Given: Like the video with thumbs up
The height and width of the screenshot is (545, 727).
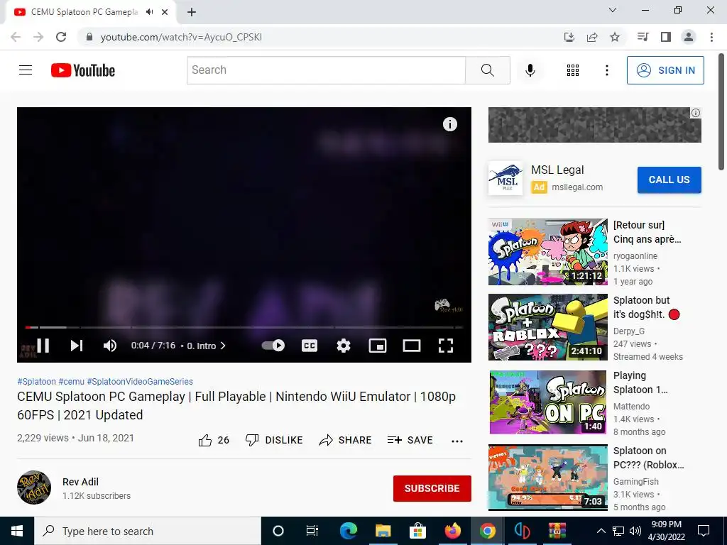Looking at the screenshot, I should pyautogui.click(x=214, y=440).
